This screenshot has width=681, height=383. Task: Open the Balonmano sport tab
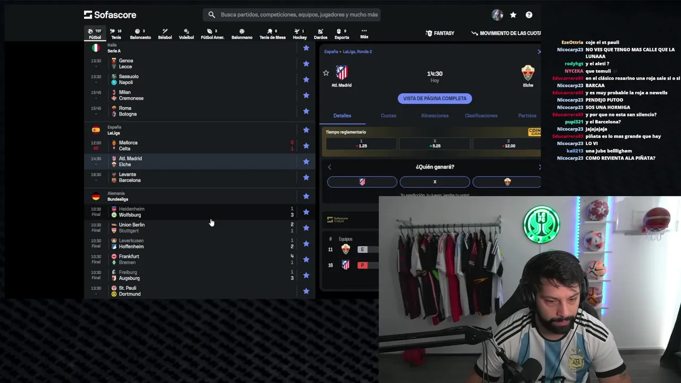[x=242, y=34]
